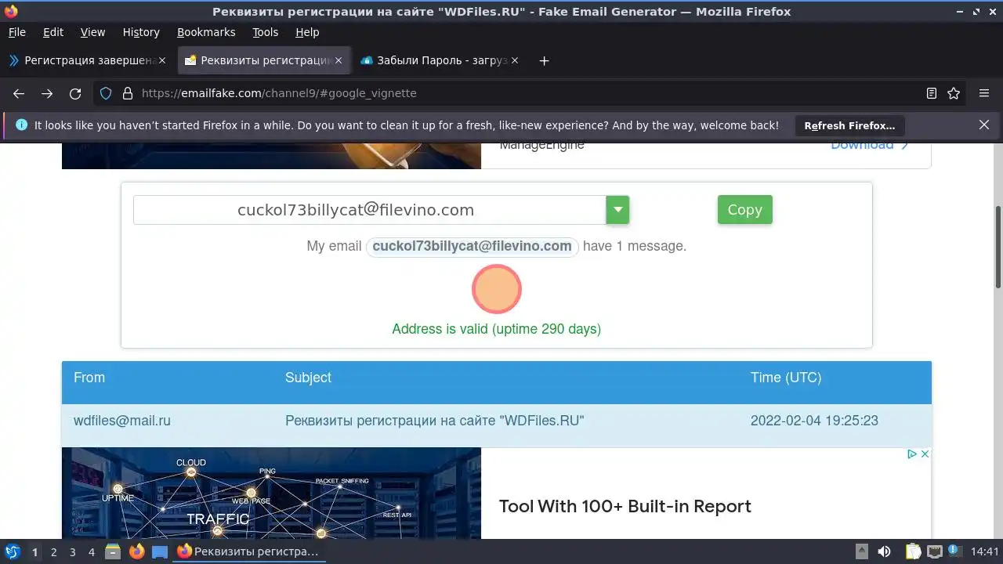The height and width of the screenshot is (564, 1003).
Task: Open a new tab with plus
Action: tap(544, 60)
